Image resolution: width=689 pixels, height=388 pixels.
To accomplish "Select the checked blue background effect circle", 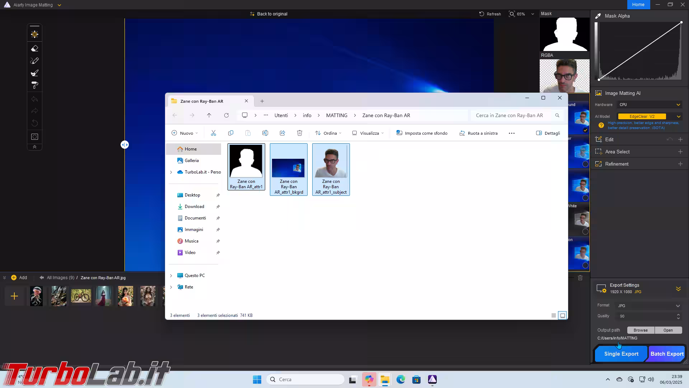I will point(585,130).
